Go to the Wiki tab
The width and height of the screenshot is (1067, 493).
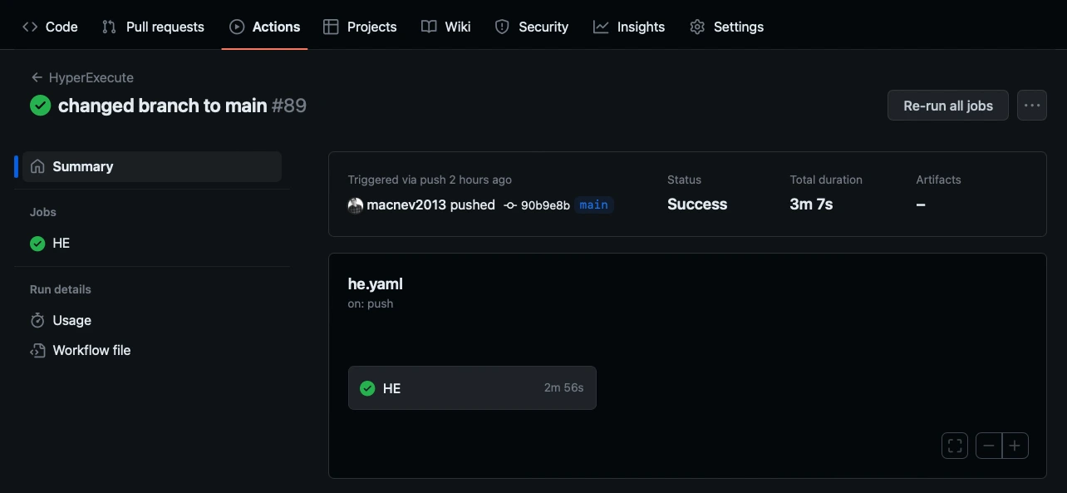click(446, 27)
